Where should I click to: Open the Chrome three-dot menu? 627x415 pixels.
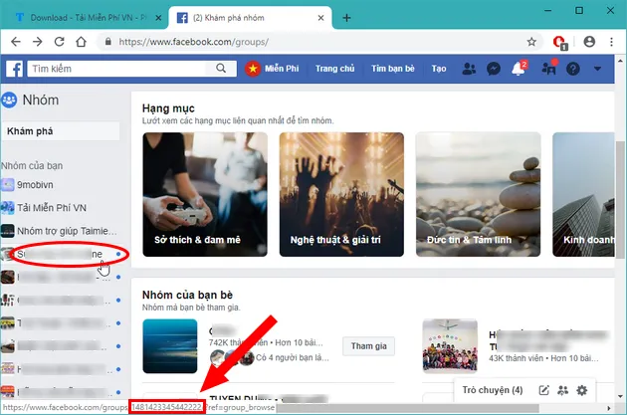pyautogui.click(x=611, y=42)
